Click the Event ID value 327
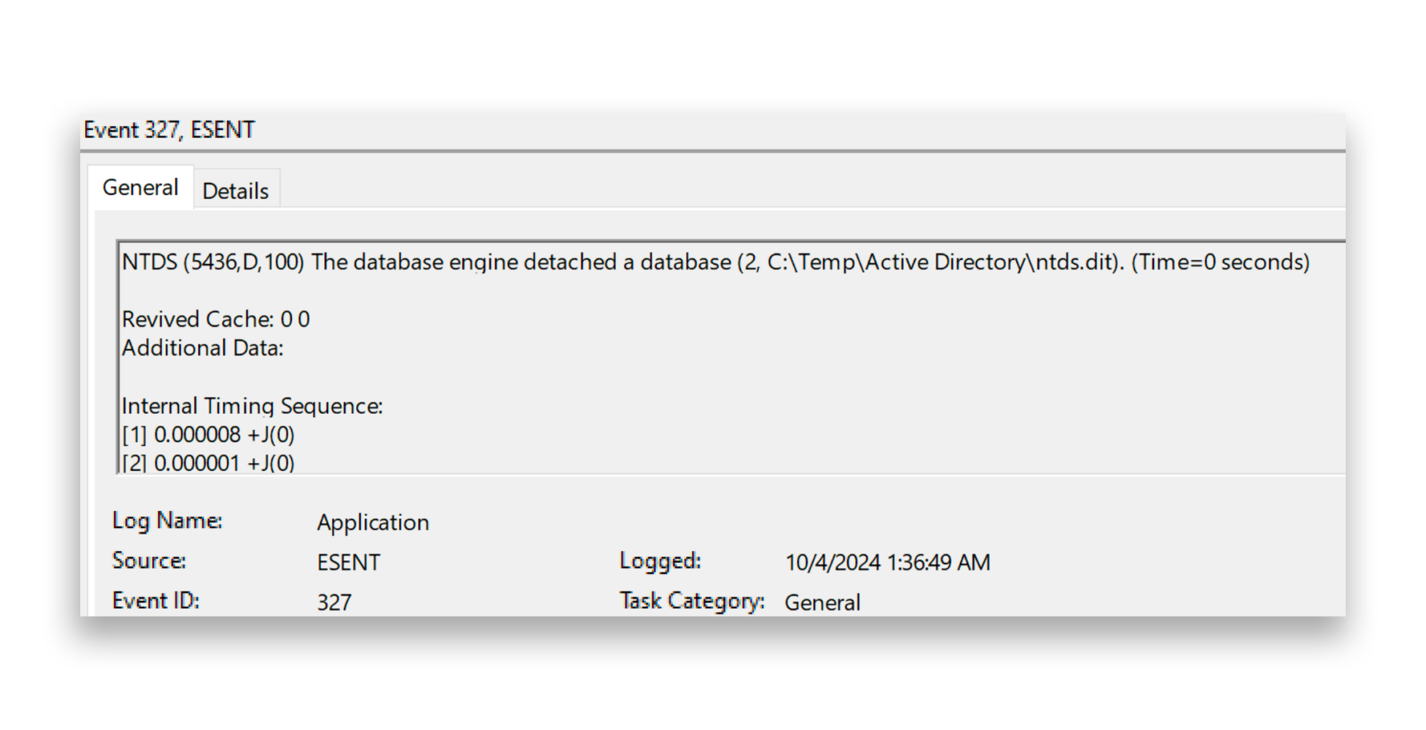Image resolution: width=1426 pixels, height=730 pixels. coord(334,602)
